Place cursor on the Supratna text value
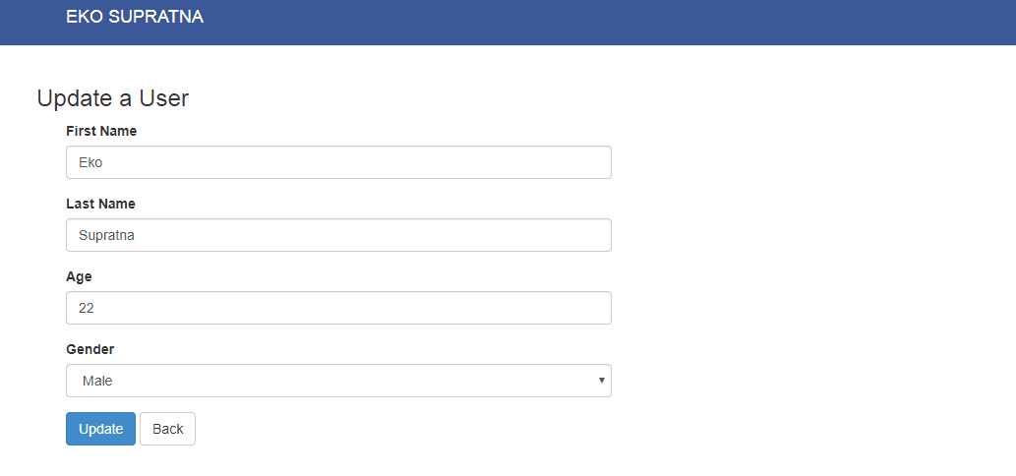The image size is (1016, 476). pyautogui.click(x=106, y=236)
